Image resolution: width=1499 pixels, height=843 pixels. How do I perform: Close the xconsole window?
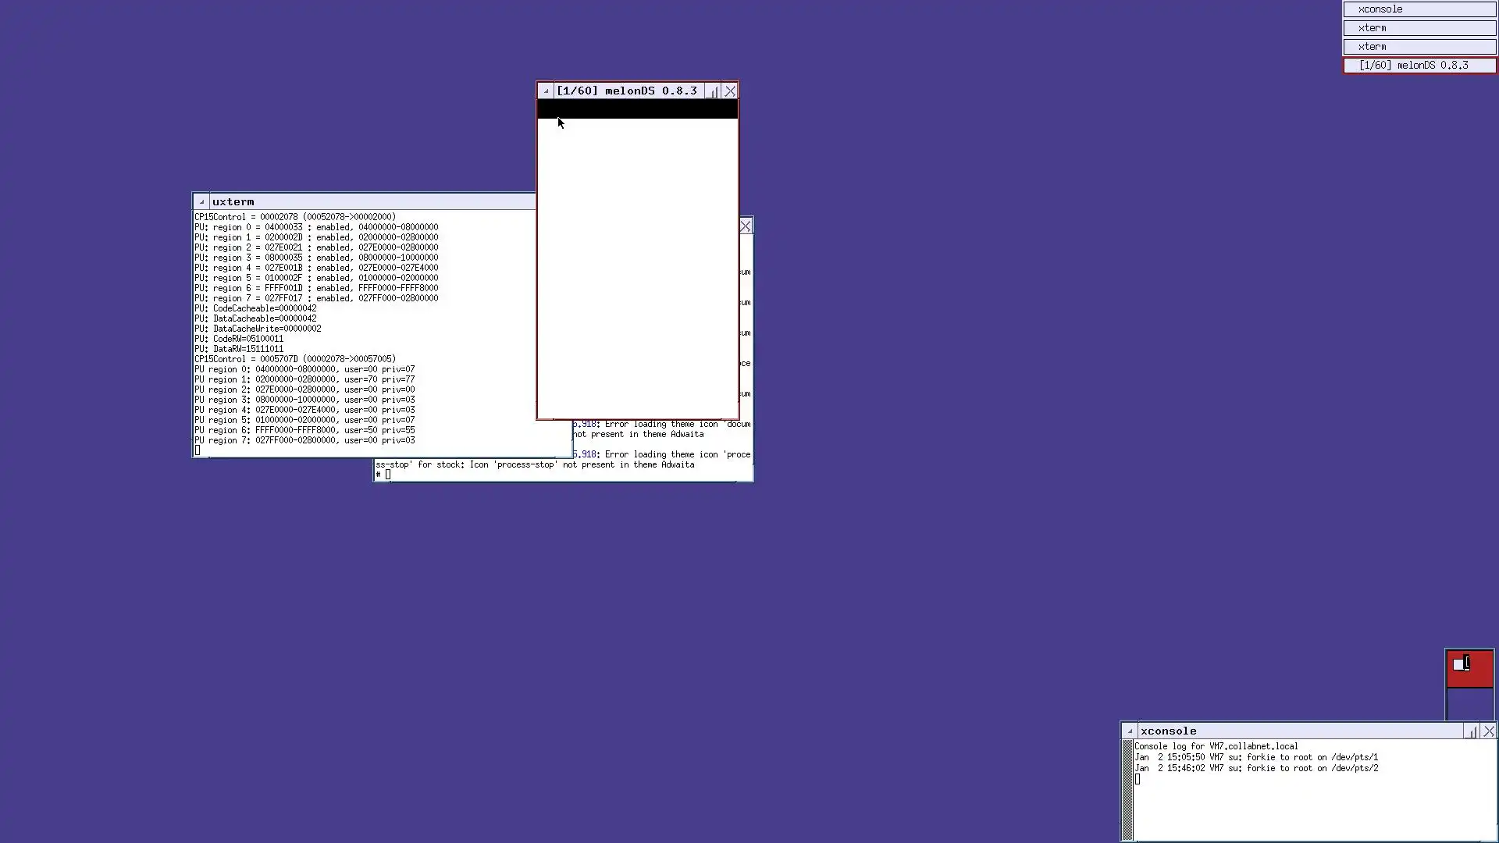click(1489, 731)
